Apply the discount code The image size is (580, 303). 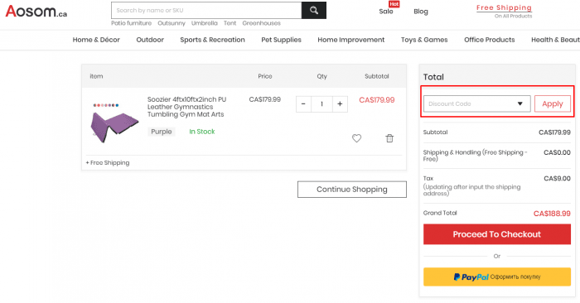point(553,103)
